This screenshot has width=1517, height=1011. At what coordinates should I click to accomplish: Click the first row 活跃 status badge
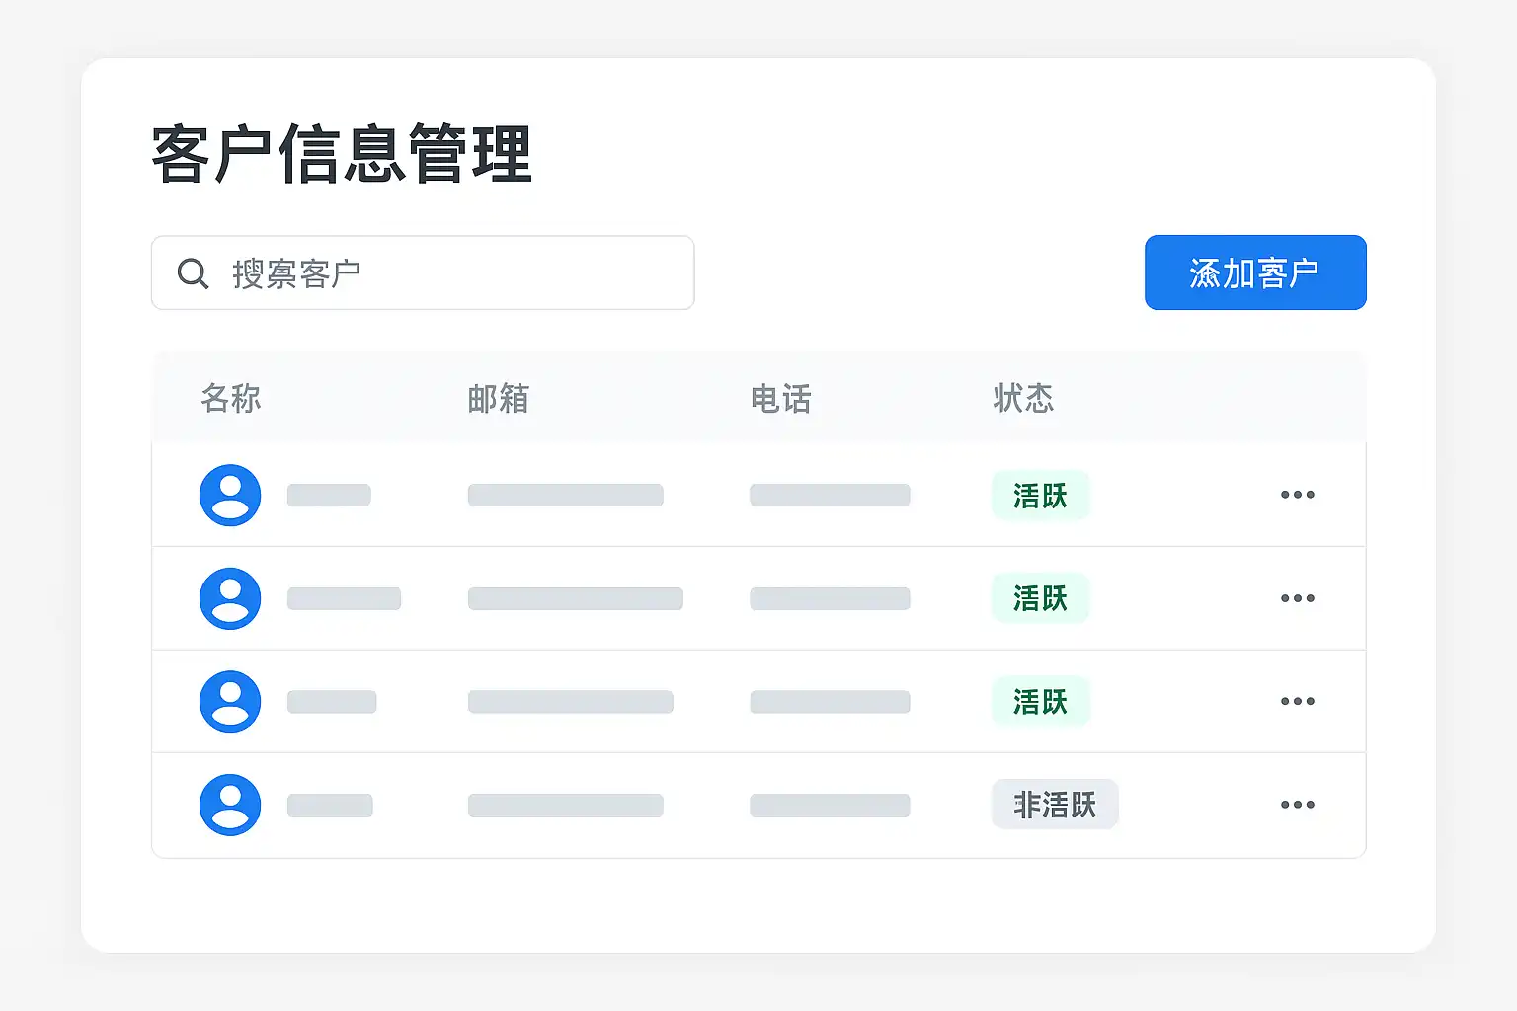click(x=1040, y=495)
